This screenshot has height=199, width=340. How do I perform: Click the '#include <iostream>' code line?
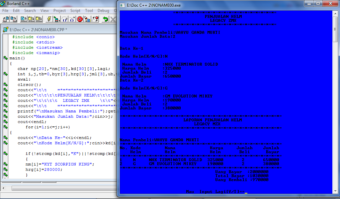pos(38,47)
